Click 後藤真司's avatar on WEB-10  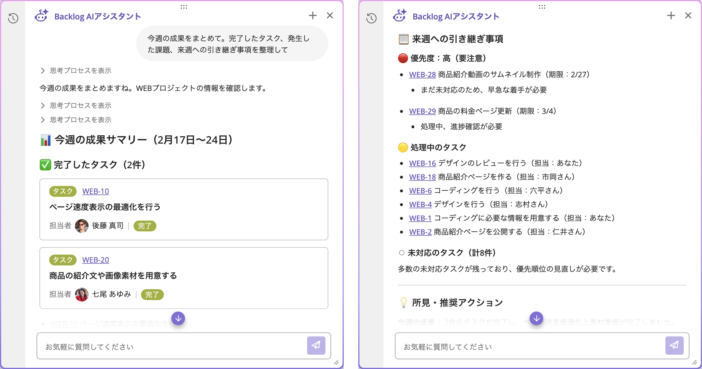pos(82,226)
